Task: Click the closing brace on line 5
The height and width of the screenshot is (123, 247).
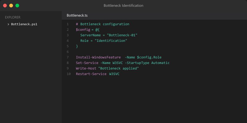Action: coord(77,46)
